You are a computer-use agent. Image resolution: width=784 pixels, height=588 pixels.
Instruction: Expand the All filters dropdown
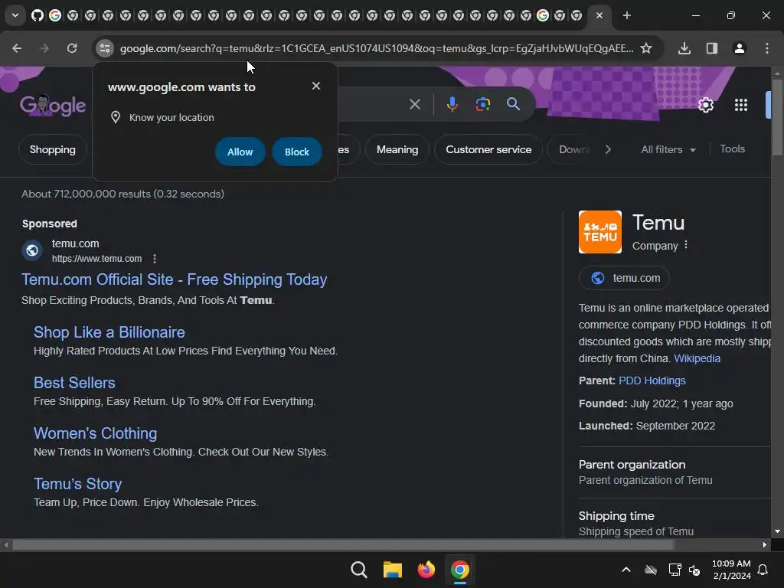668,149
